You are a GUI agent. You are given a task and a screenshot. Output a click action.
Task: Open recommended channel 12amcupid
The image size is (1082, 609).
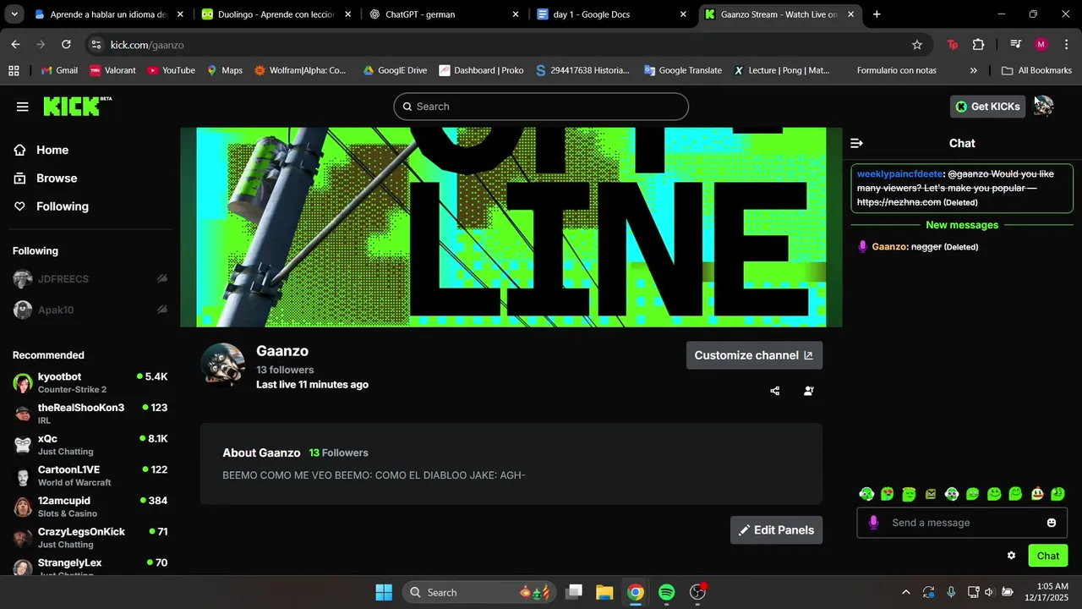(x=90, y=507)
